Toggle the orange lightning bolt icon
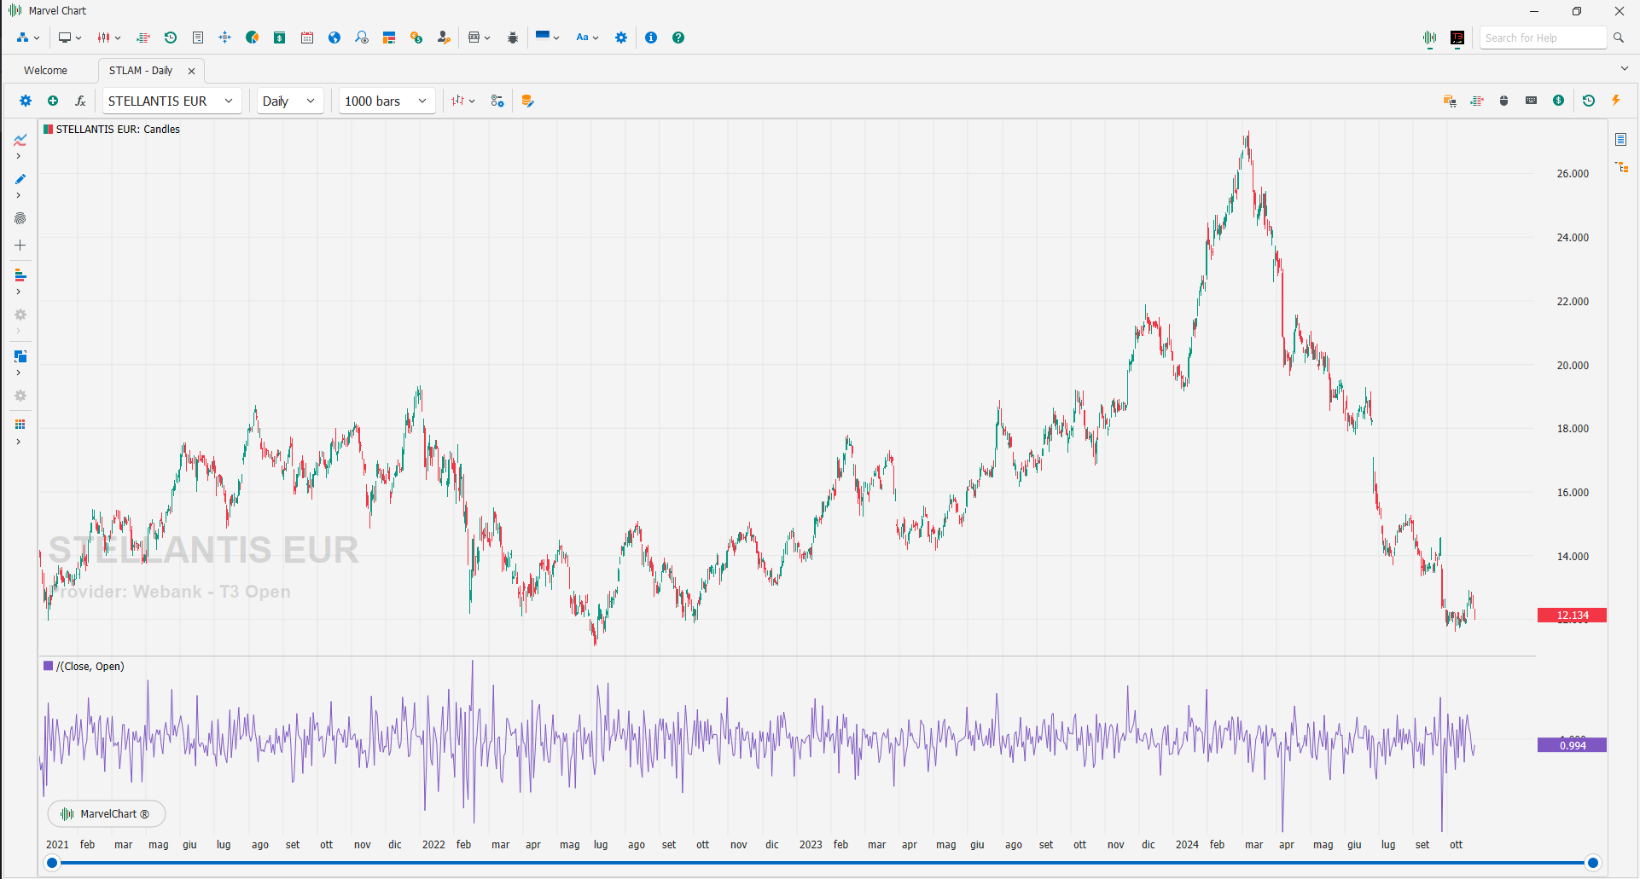 click(x=1616, y=101)
